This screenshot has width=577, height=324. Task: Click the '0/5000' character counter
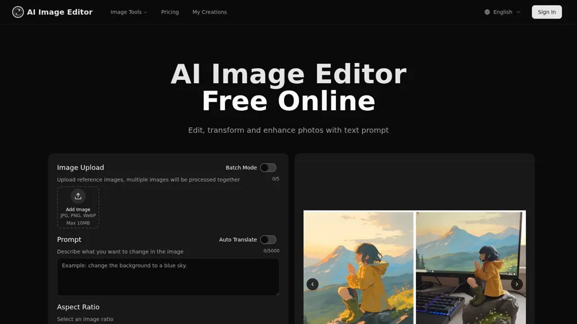click(271, 251)
